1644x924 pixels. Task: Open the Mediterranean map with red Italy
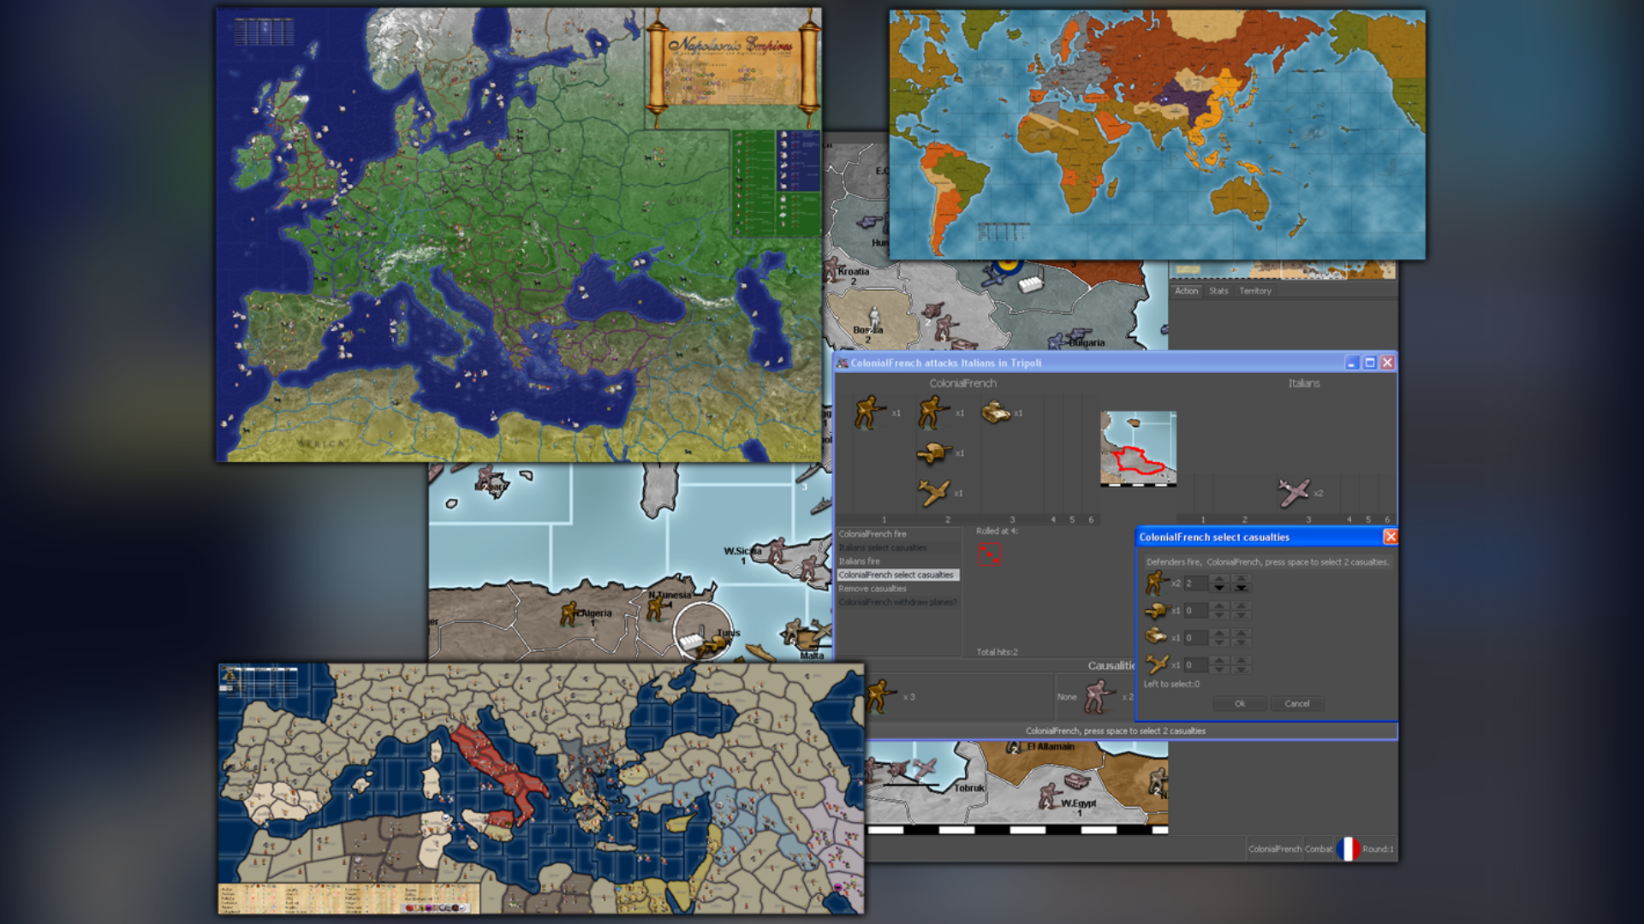tap(541, 789)
